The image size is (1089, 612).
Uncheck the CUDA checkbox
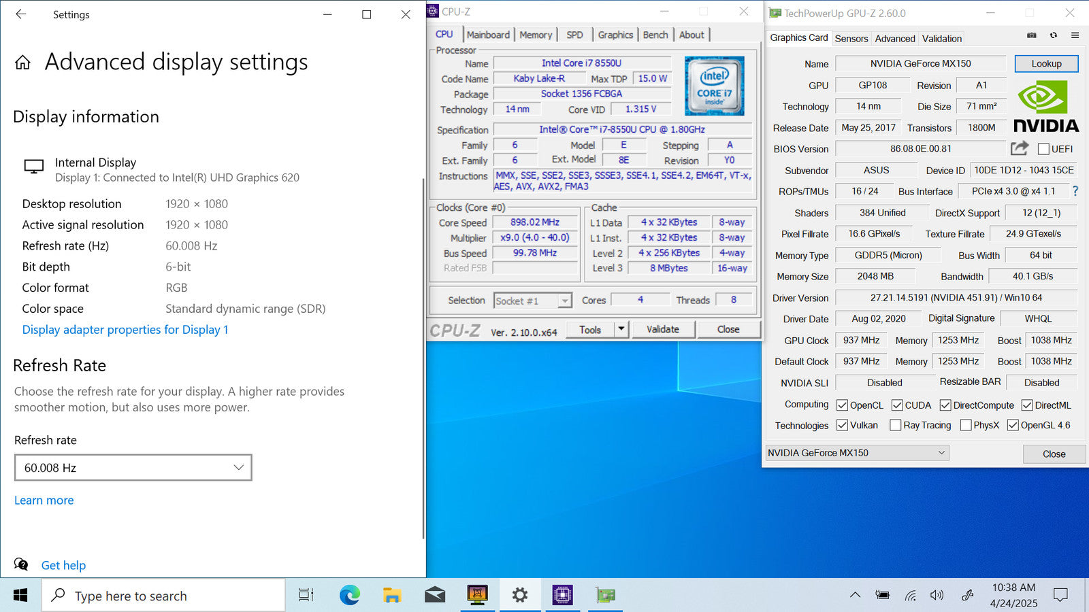pyautogui.click(x=897, y=405)
